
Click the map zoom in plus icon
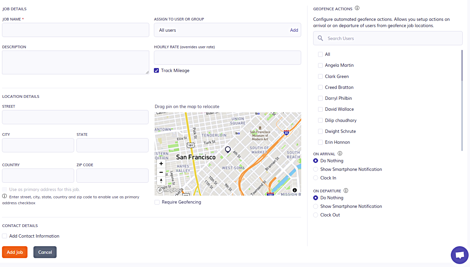161,164
